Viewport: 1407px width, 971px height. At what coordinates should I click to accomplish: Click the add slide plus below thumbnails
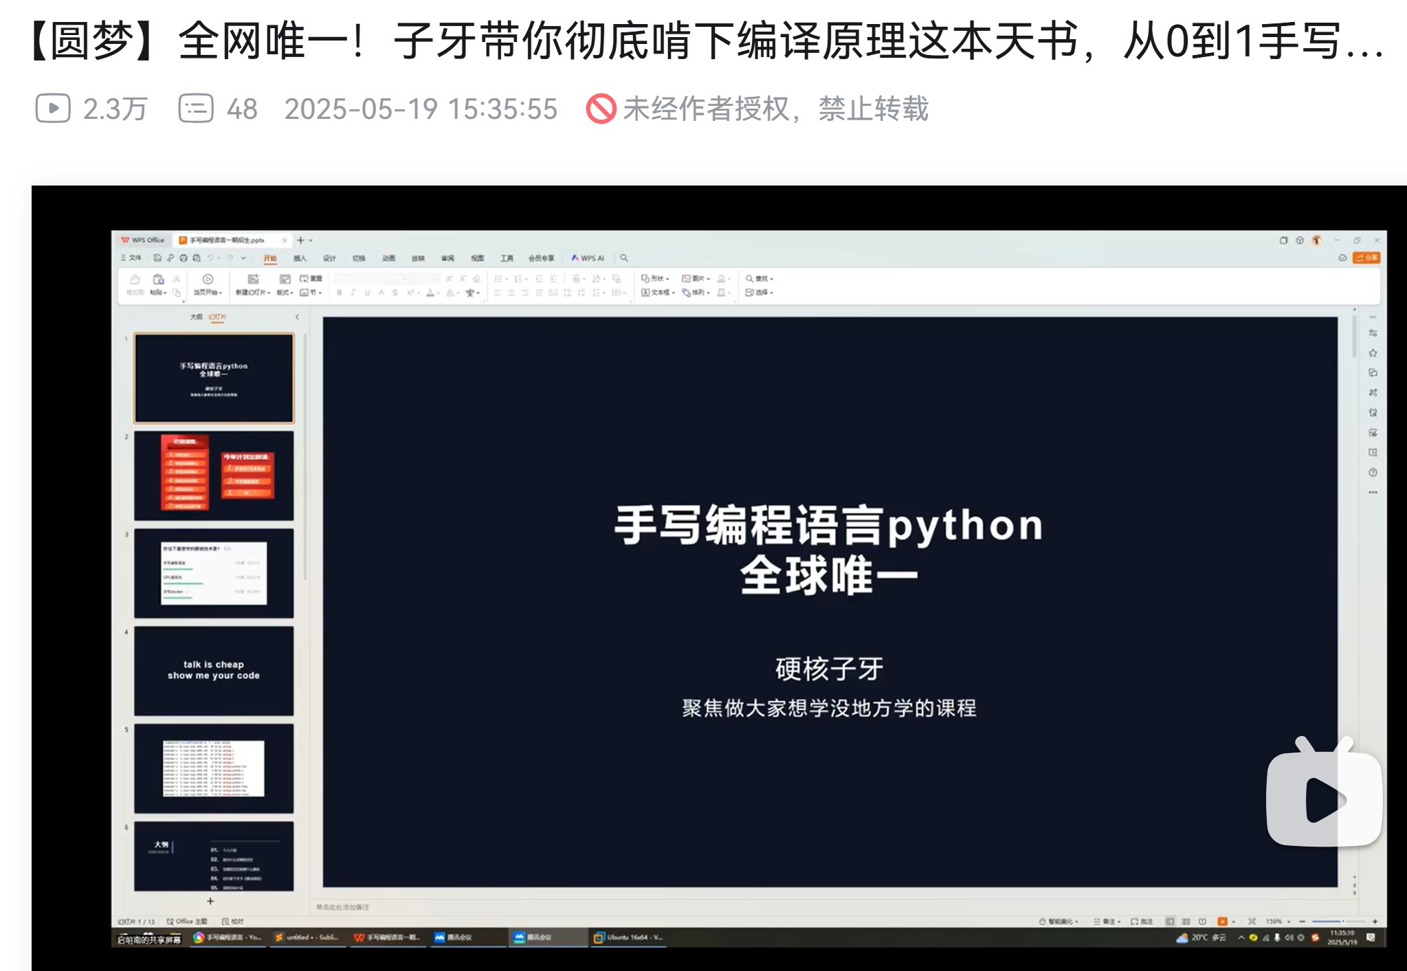(211, 901)
